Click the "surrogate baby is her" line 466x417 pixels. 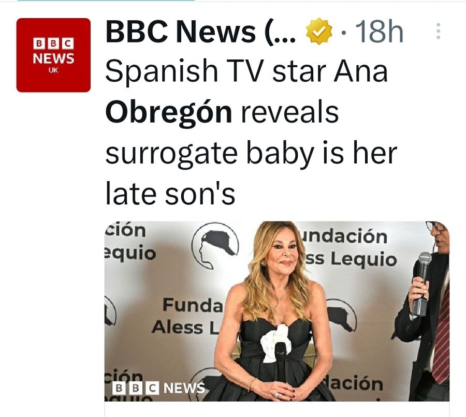pos(251,153)
